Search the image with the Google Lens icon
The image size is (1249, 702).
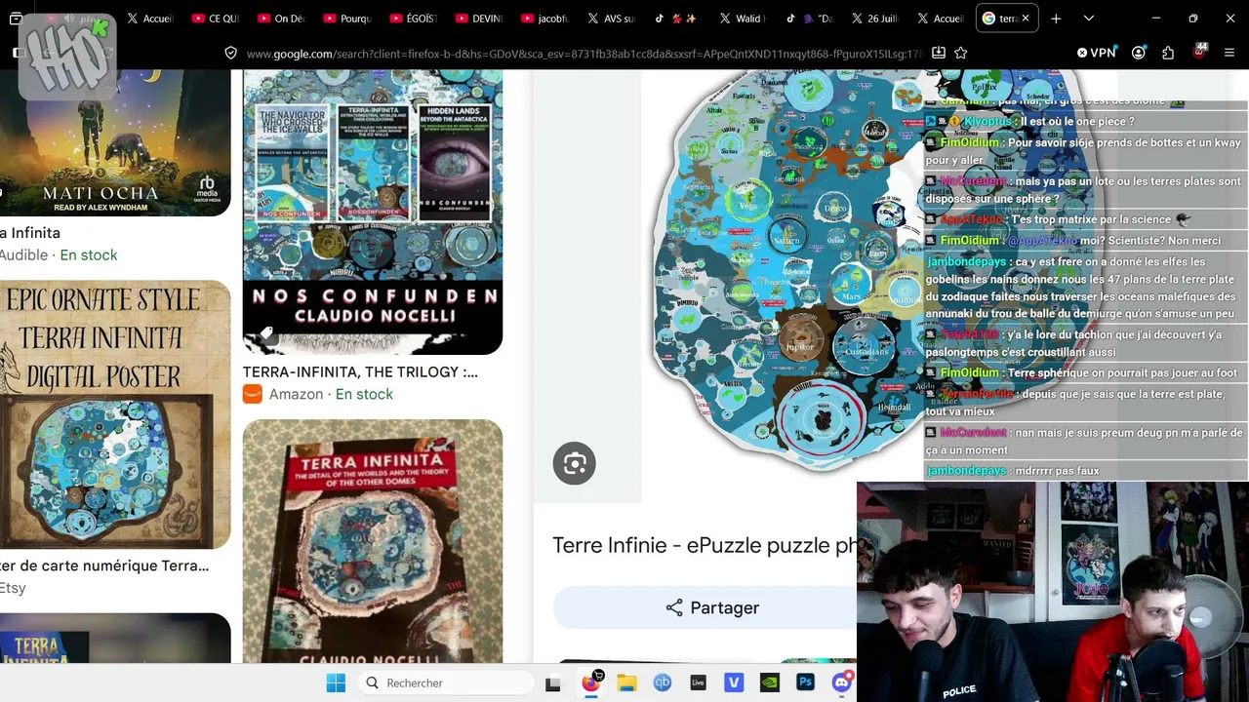(574, 463)
